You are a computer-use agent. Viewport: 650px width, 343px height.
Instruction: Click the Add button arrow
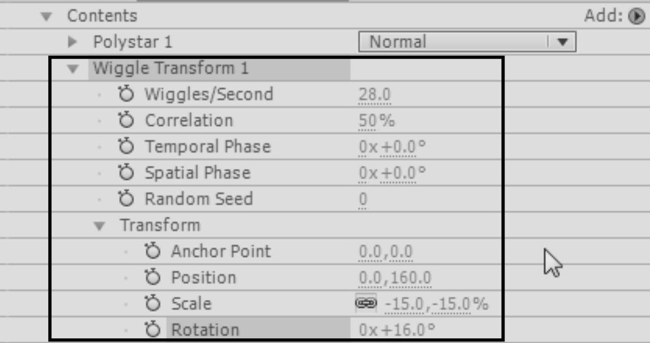(636, 17)
